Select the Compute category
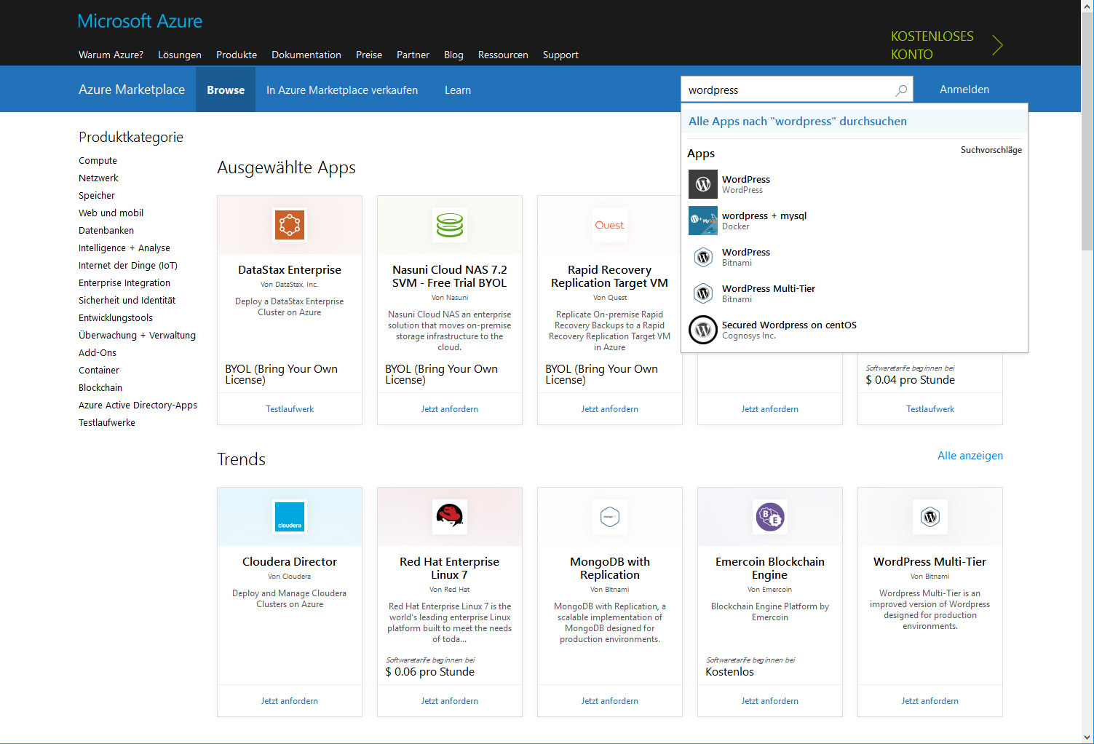The width and height of the screenshot is (1094, 744). coord(98,161)
